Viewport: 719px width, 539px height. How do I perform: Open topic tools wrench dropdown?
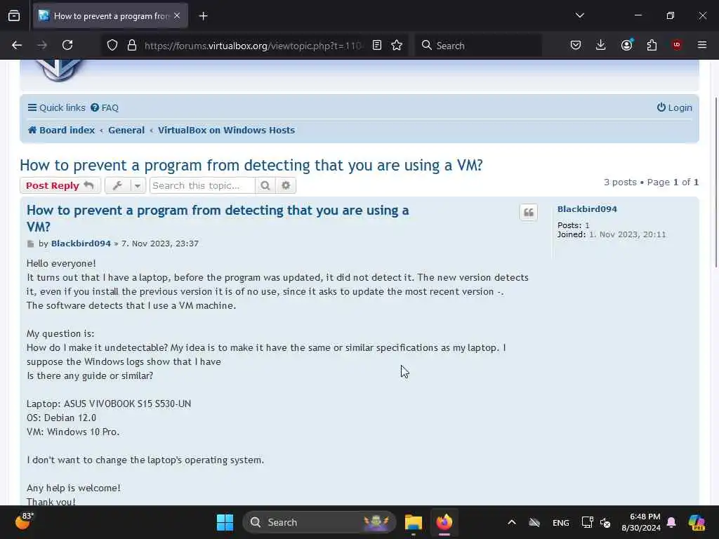point(125,185)
